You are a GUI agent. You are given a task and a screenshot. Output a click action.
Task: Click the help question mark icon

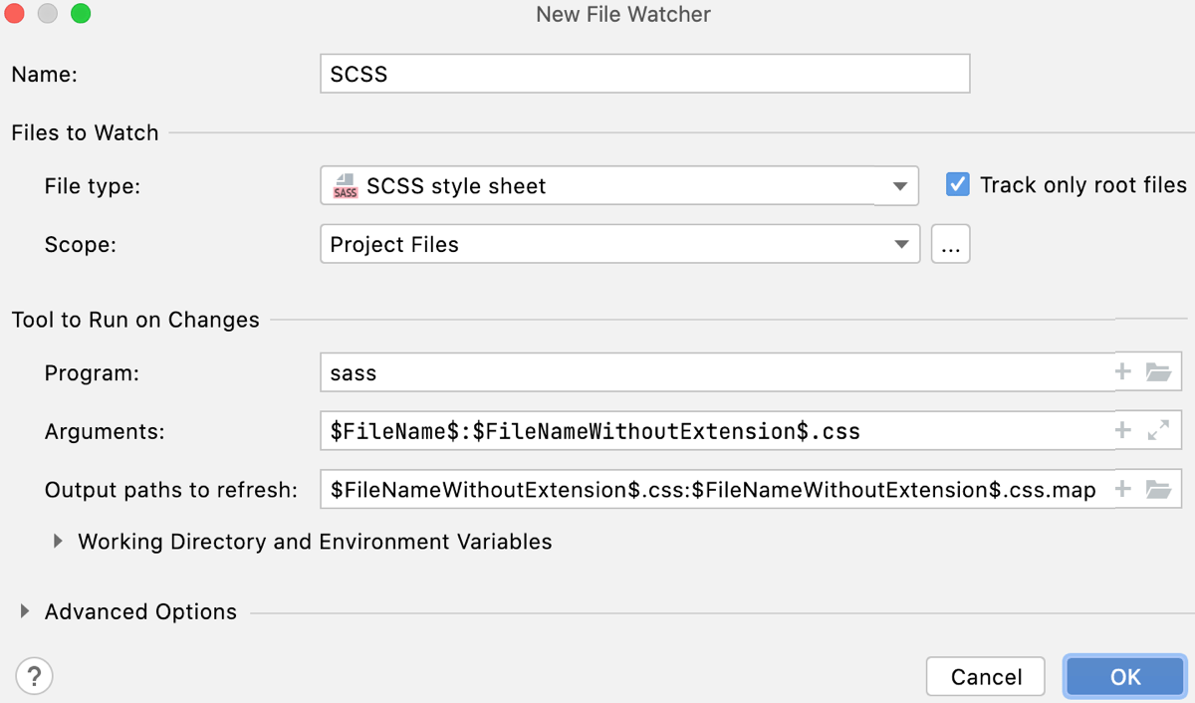click(x=34, y=676)
